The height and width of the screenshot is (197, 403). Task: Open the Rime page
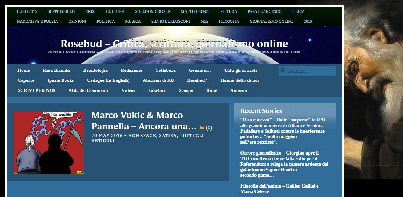(x=211, y=90)
